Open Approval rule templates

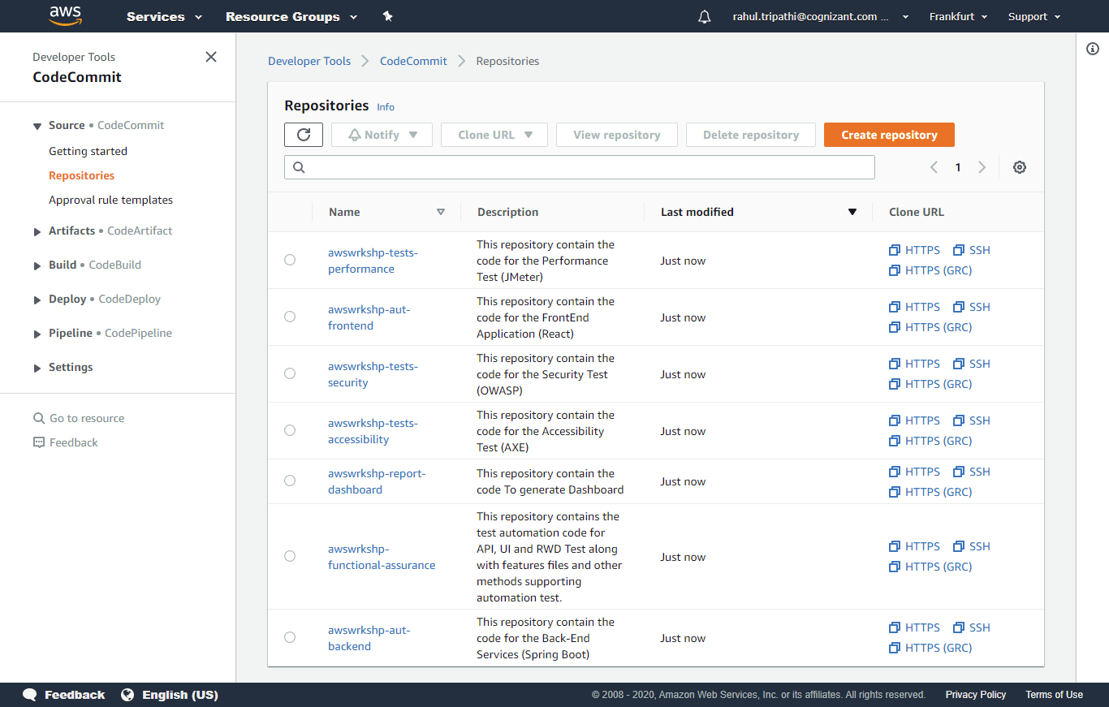(110, 200)
